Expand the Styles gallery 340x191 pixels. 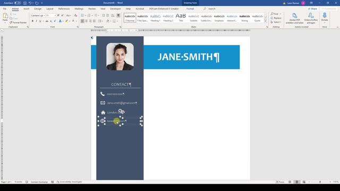tap(265, 21)
